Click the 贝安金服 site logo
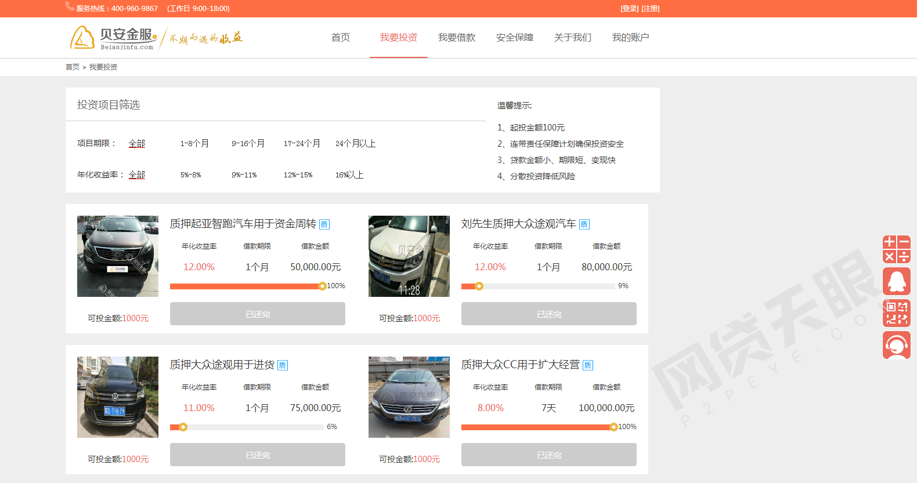Screen dimensions: 917x483 click(114, 38)
